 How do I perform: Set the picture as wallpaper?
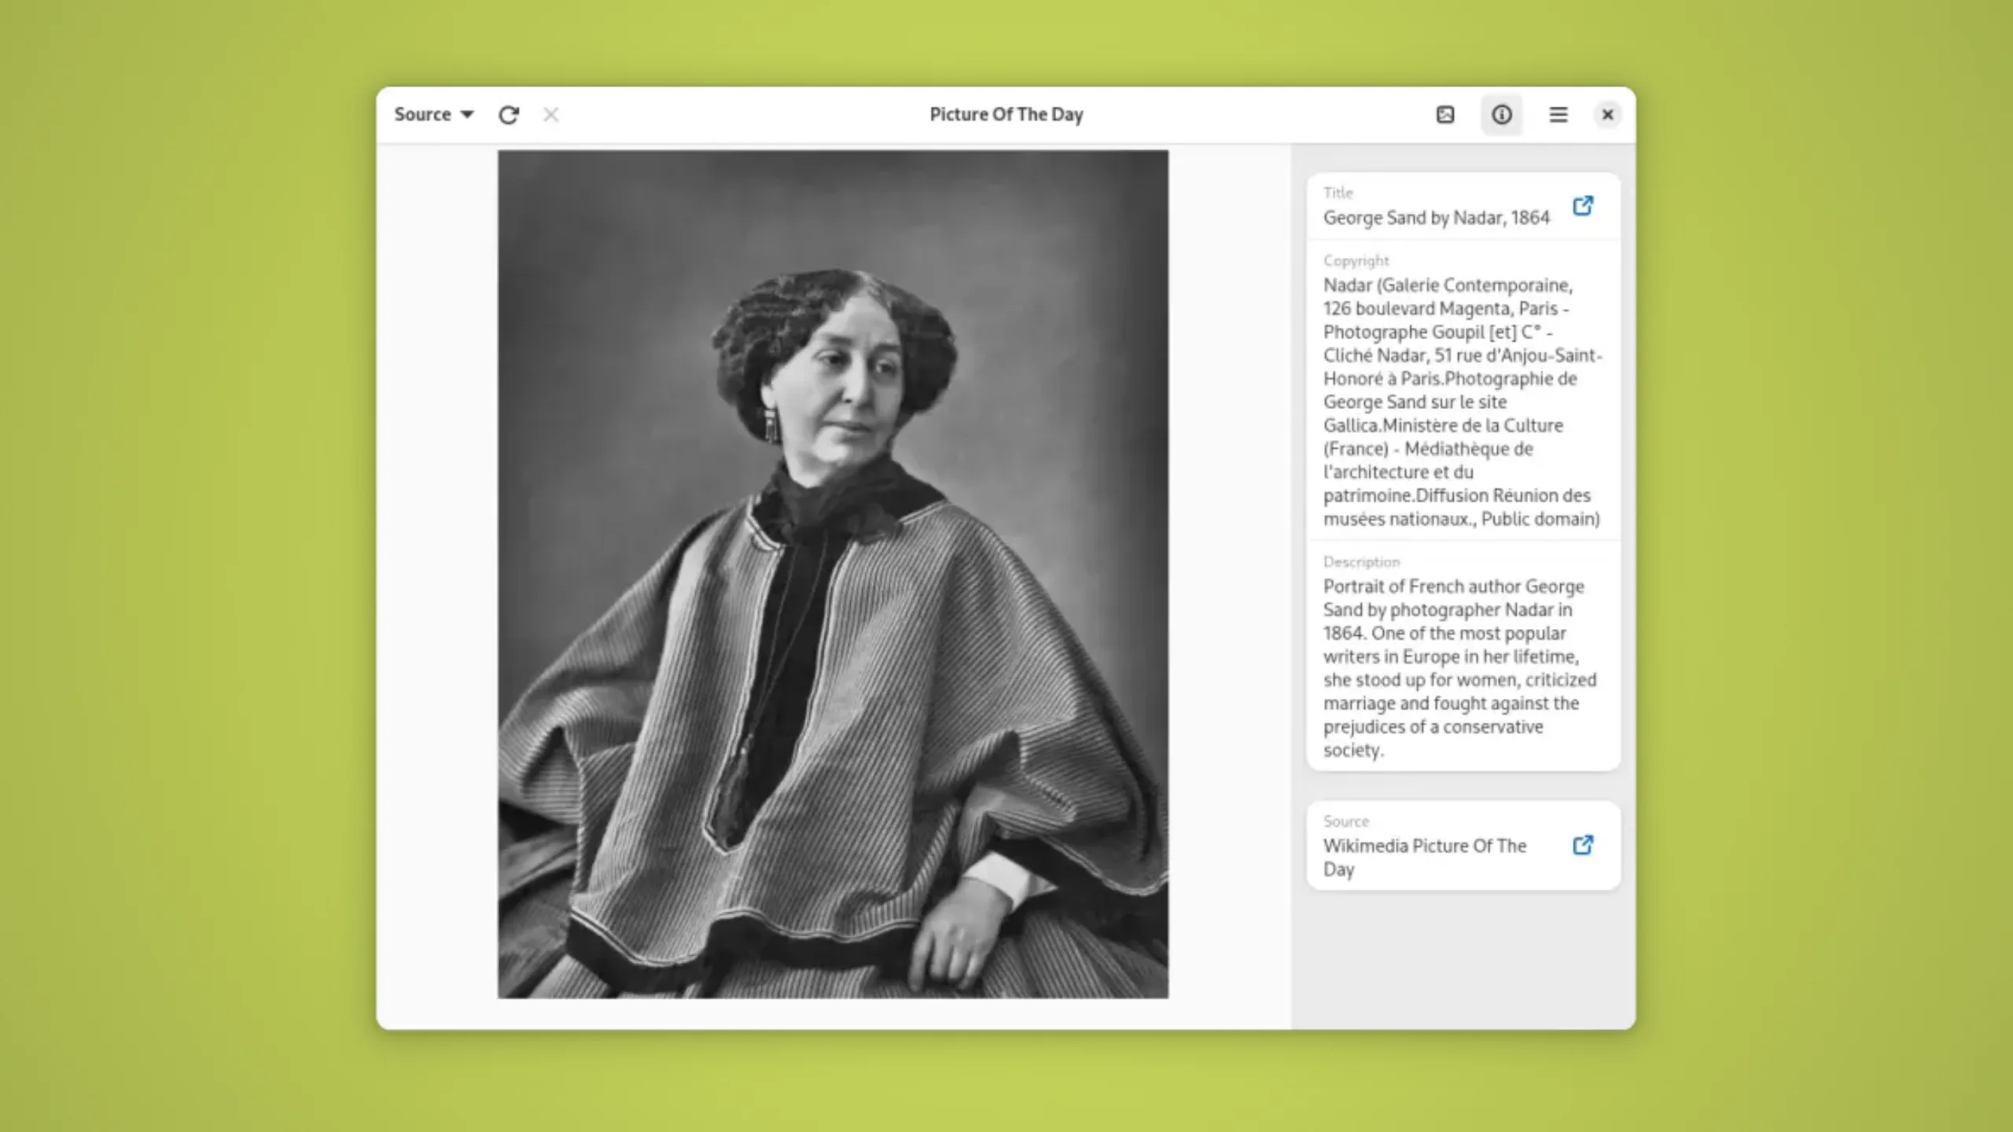click(1444, 115)
